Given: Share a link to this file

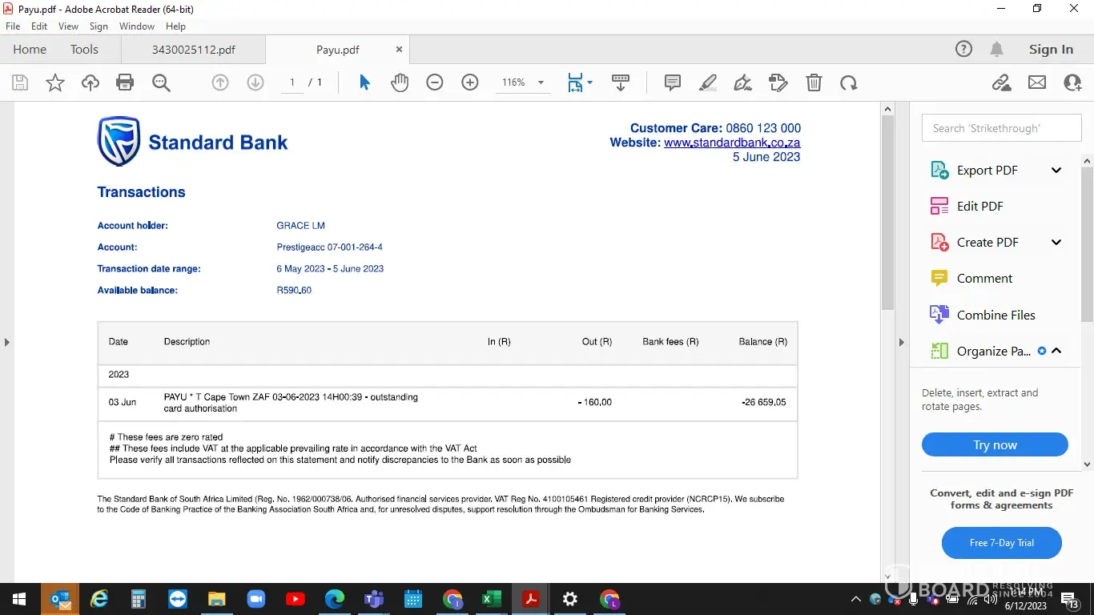Looking at the screenshot, I should click(1002, 82).
